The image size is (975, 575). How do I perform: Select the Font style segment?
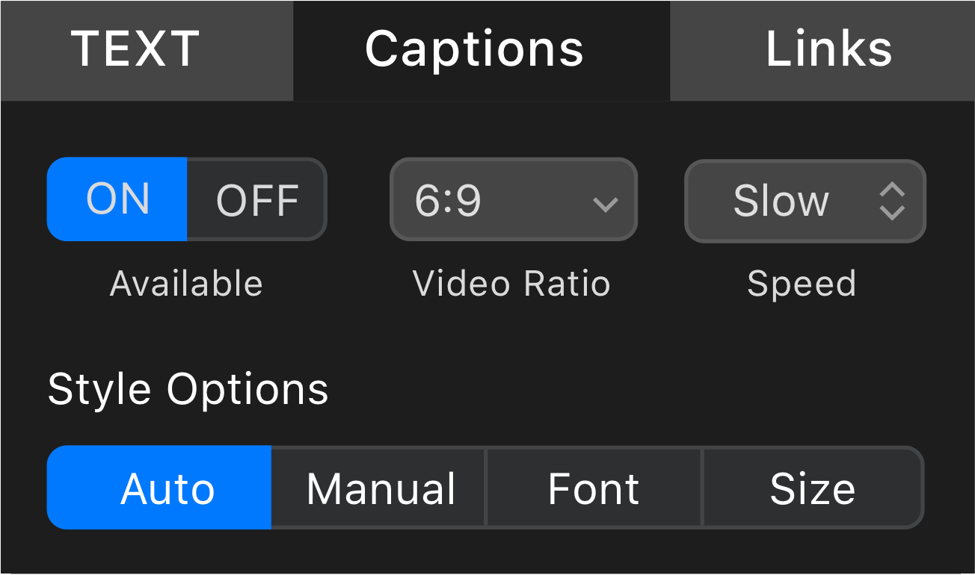594,488
